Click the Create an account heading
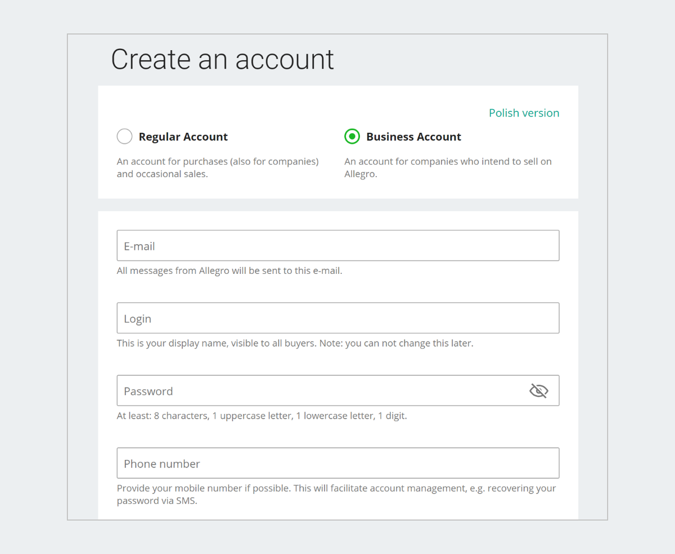This screenshot has width=675, height=554. click(223, 59)
